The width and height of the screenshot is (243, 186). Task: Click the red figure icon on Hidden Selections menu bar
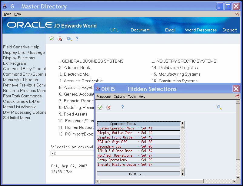pos(237,96)
